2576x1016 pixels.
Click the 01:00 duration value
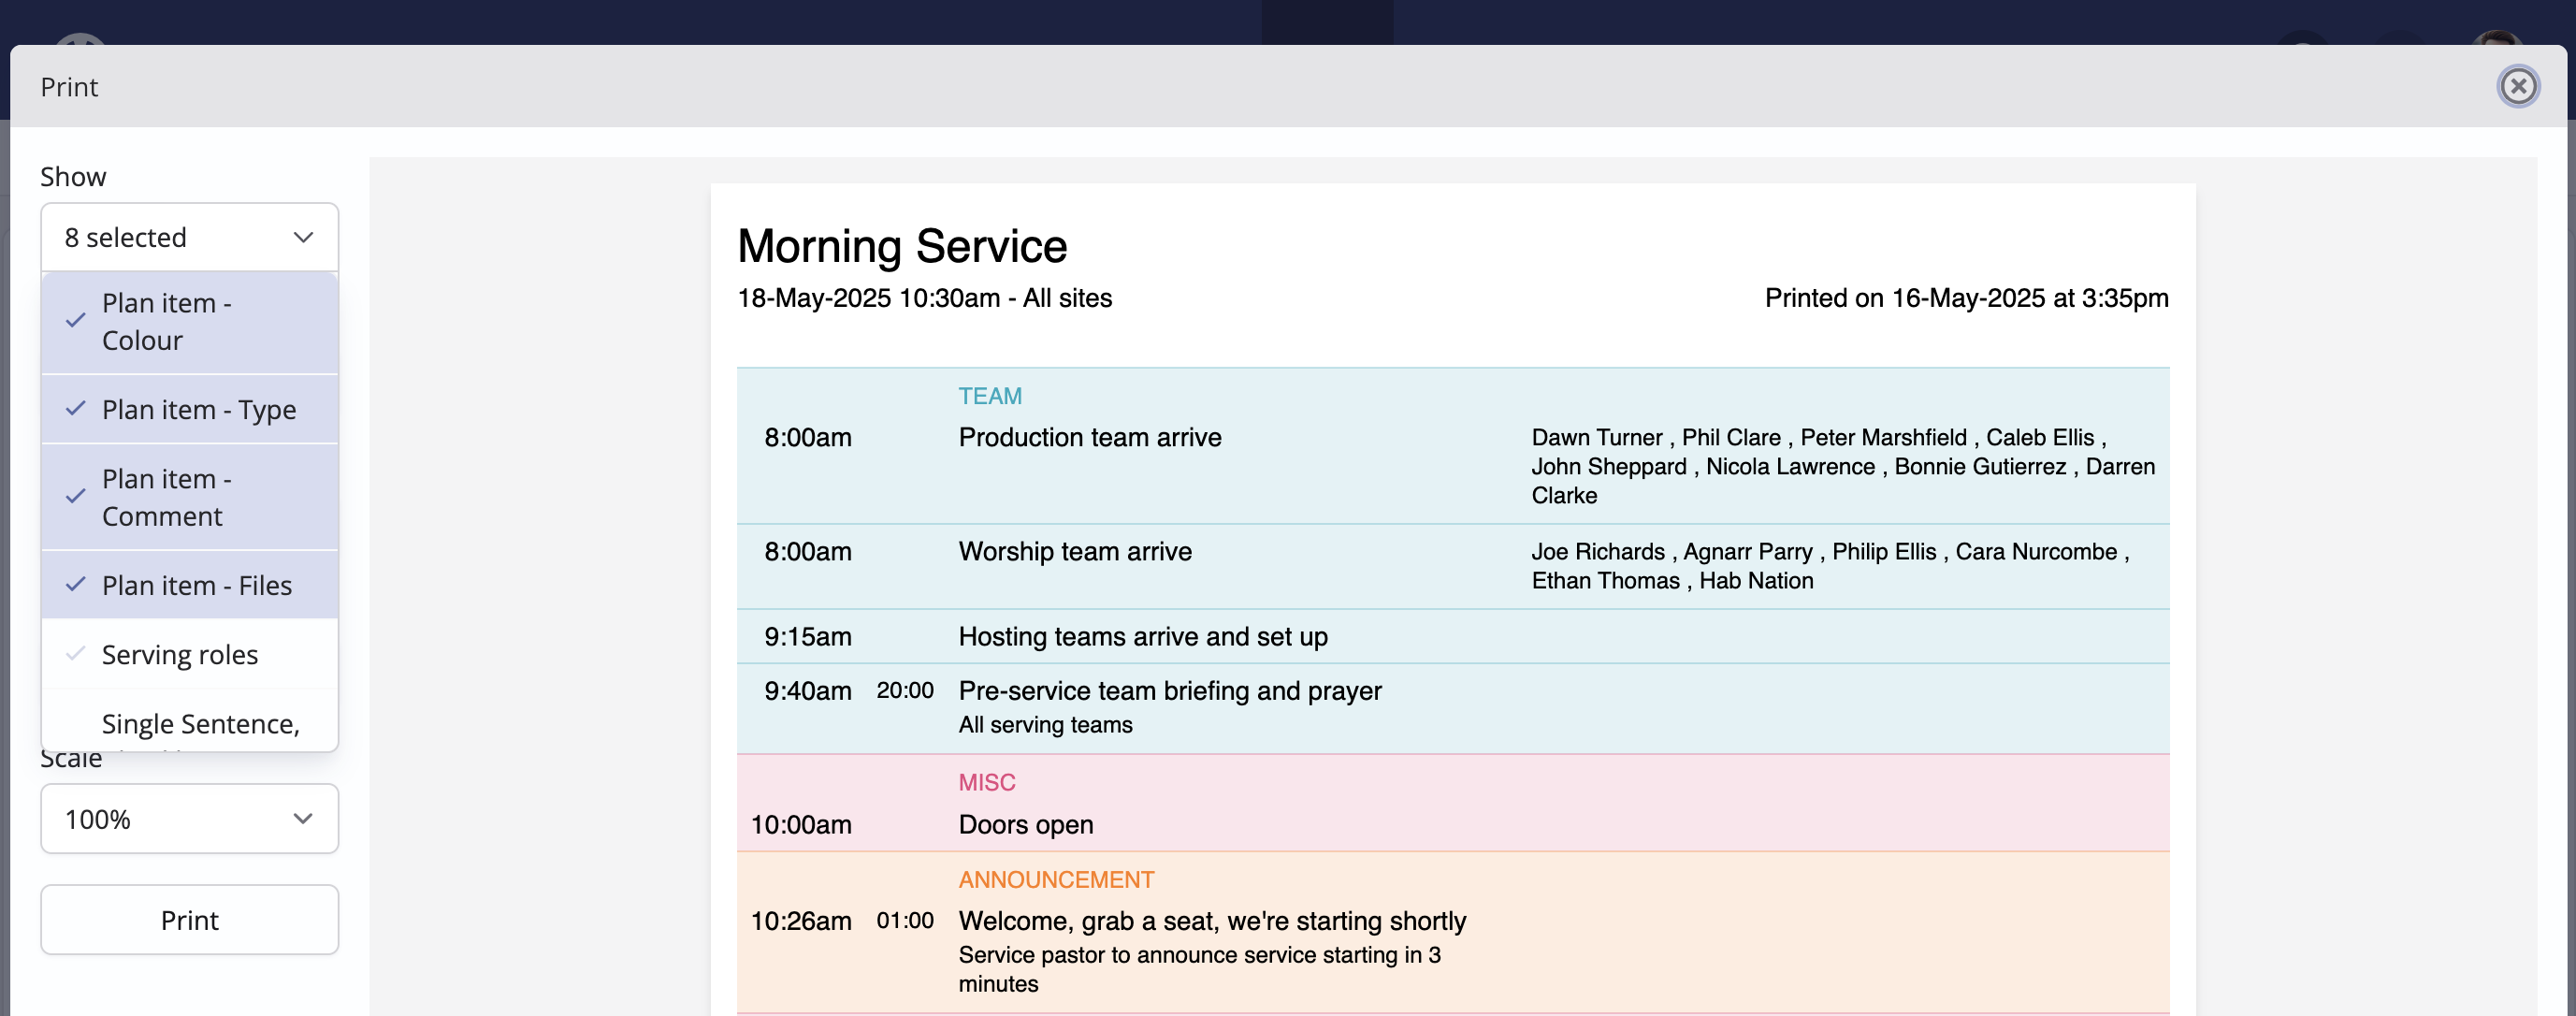pyautogui.click(x=905, y=920)
